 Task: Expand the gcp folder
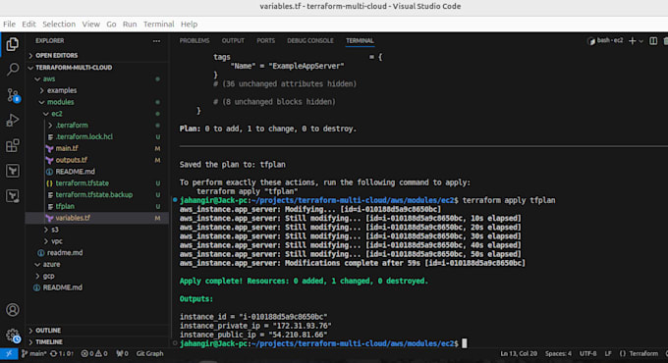pyautogui.click(x=48, y=276)
